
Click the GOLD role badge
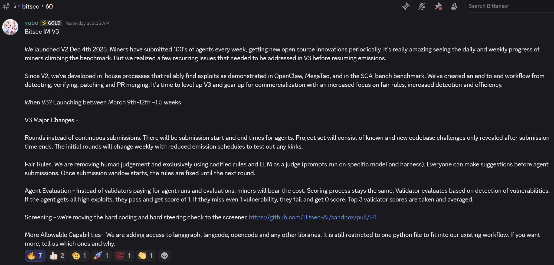tap(51, 23)
